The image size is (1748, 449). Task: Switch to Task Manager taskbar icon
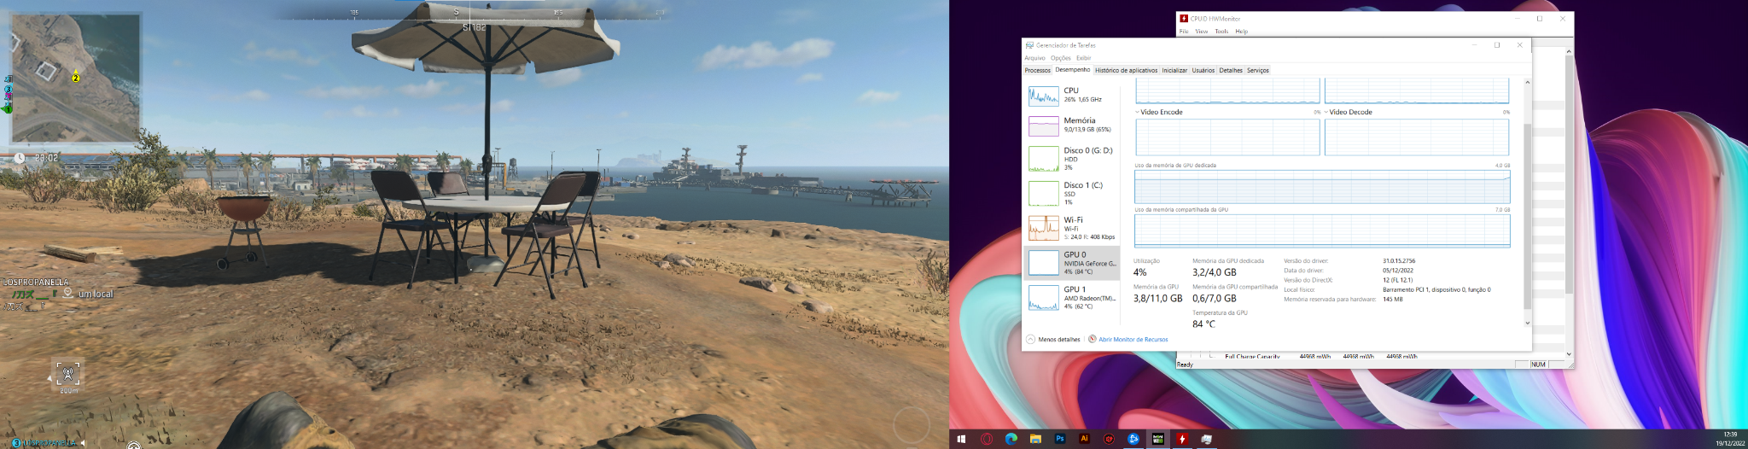[x=1206, y=439]
